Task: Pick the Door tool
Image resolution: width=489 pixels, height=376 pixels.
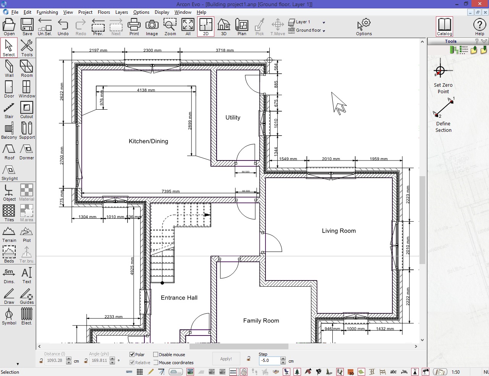Action: [x=9, y=89]
